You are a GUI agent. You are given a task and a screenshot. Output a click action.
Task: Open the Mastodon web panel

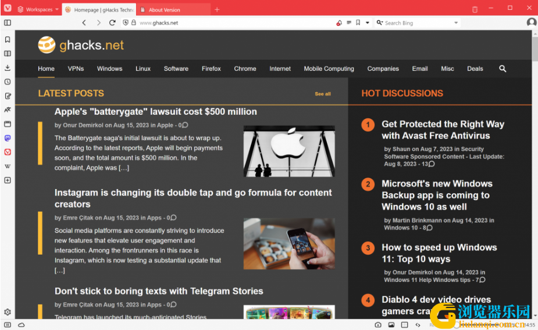tap(8, 138)
